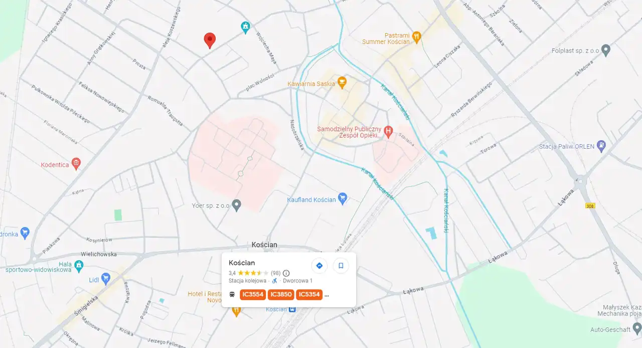The width and height of the screenshot is (642, 348).
Task: Click the Stacja Paliw ORLEN fuel marker
Action: click(x=601, y=146)
